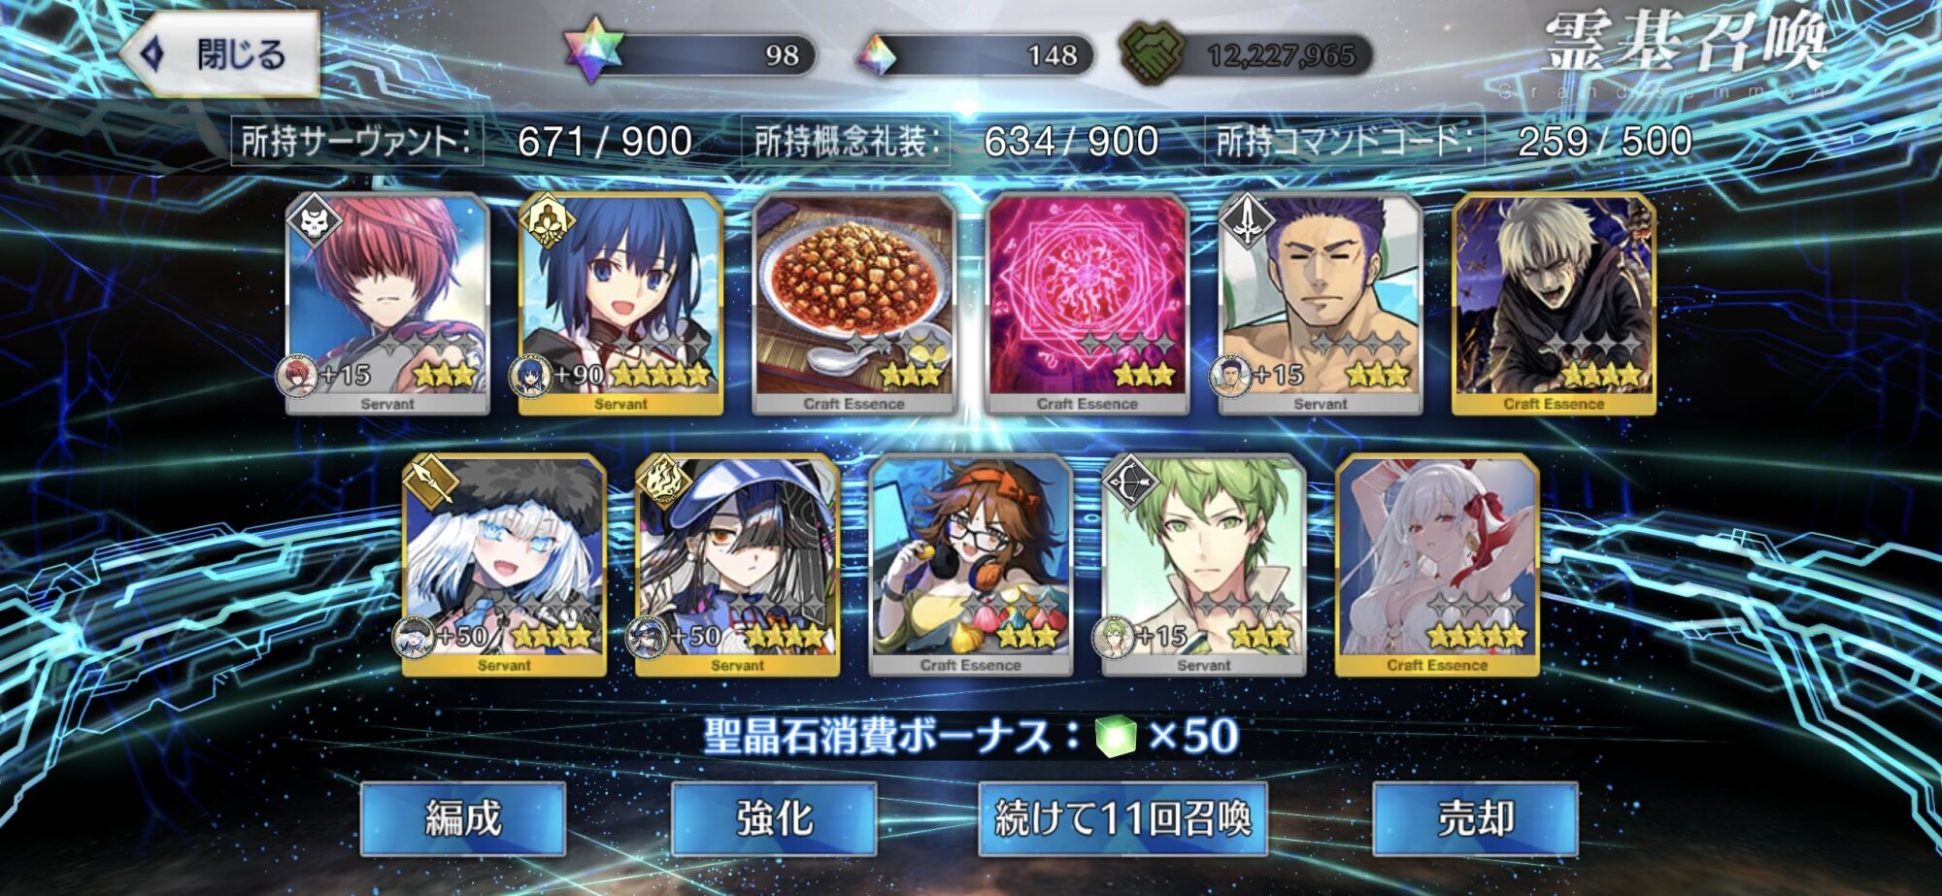The image size is (1942, 896).
Task: Open the 売却 sell menu
Action: coord(1475,818)
